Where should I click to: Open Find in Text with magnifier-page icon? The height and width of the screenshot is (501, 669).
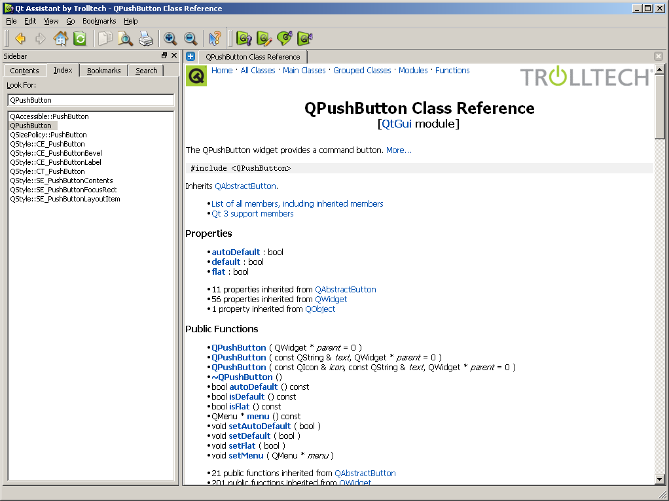[125, 39]
